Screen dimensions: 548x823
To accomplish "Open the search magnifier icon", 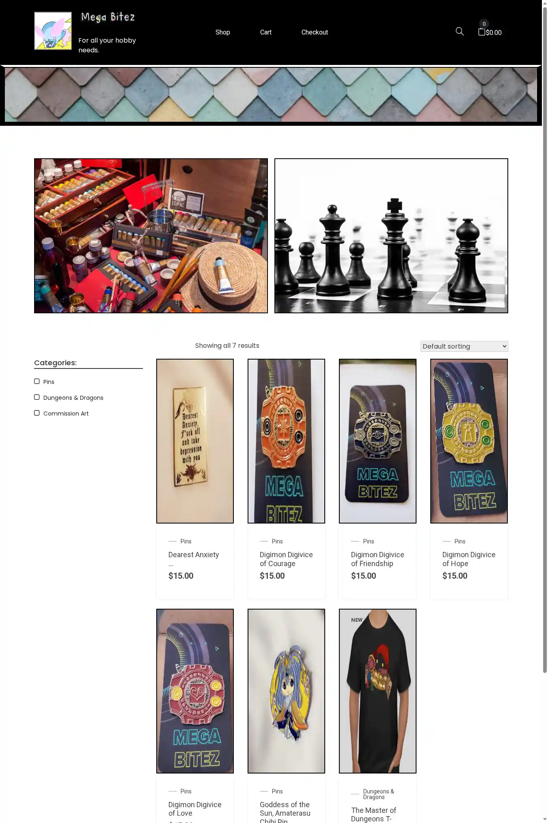I will pyautogui.click(x=460, y=32).
